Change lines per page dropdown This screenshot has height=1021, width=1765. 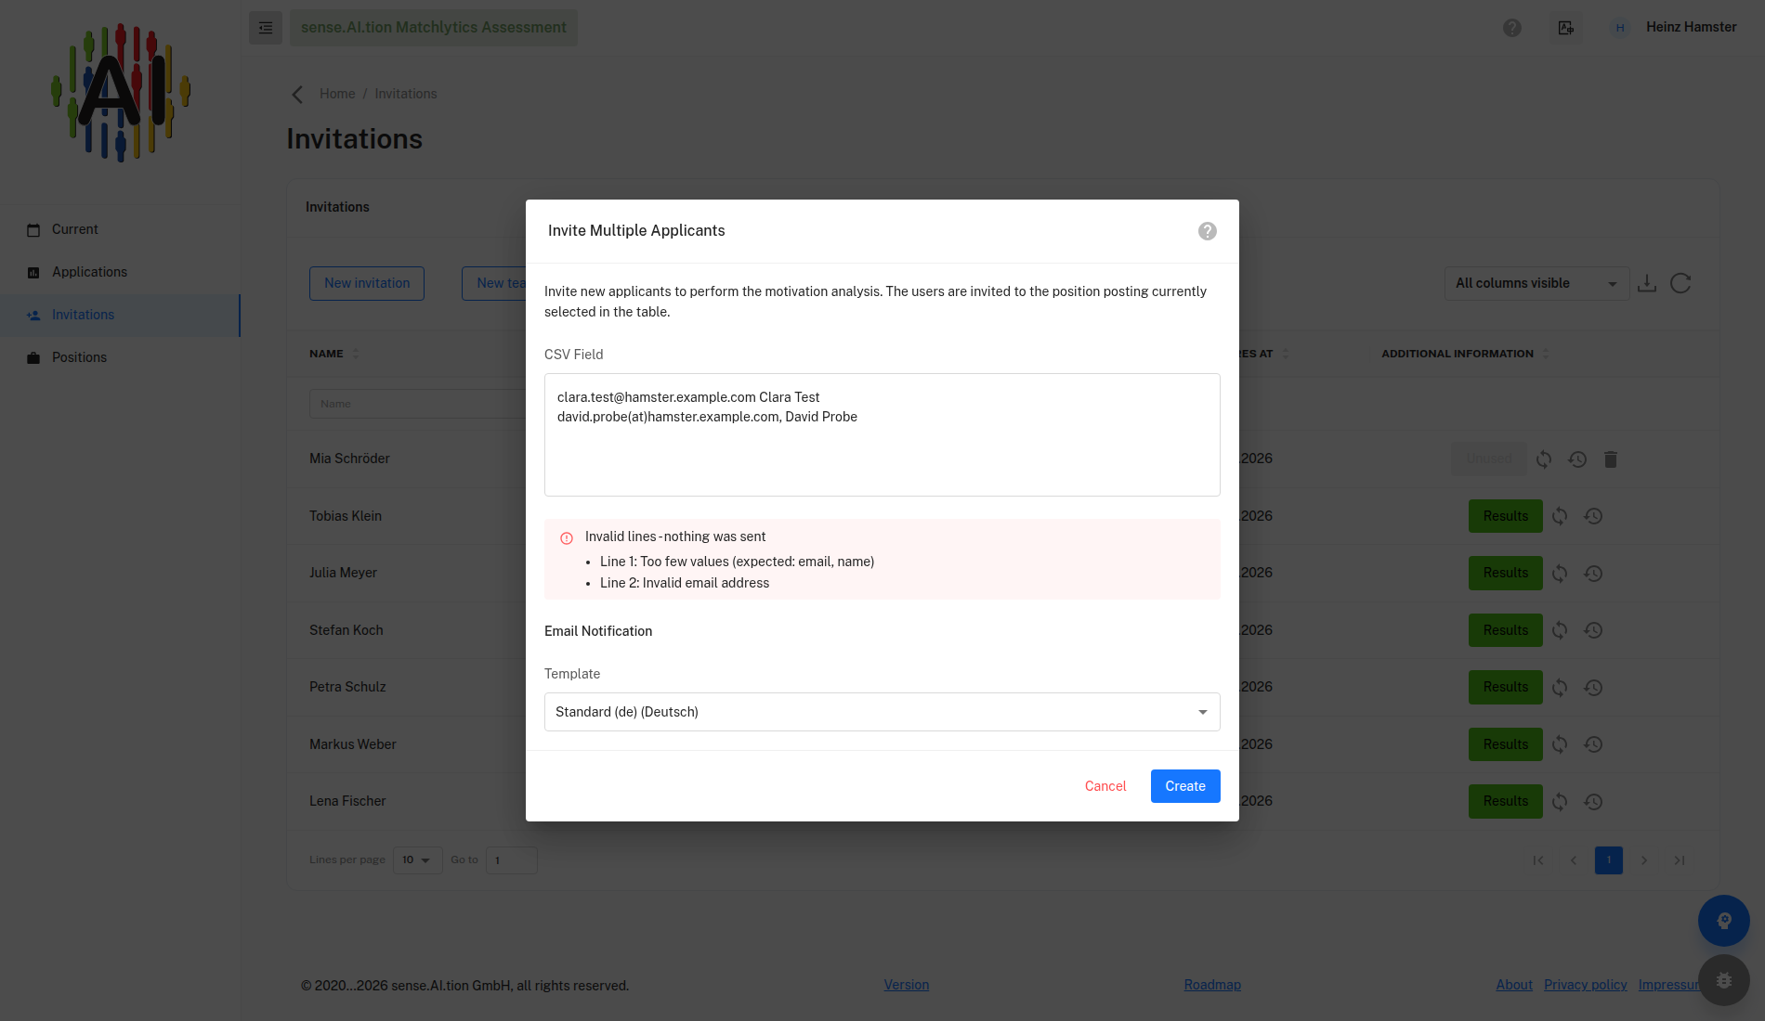coord(417,860)
